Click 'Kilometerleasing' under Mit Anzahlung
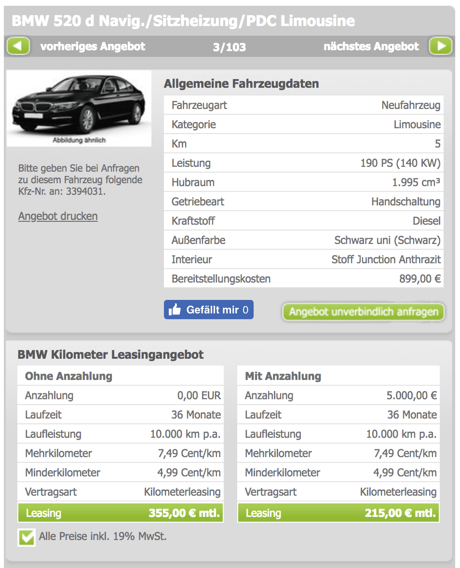The image size is (460, 568). tap(398, 492)
